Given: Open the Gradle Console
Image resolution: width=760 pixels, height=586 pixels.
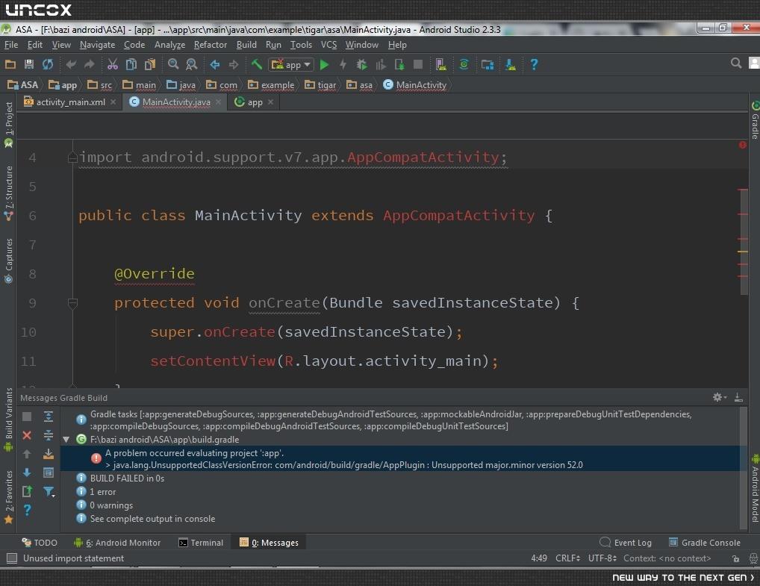Looking at the screenshot, I should [704, 543].
